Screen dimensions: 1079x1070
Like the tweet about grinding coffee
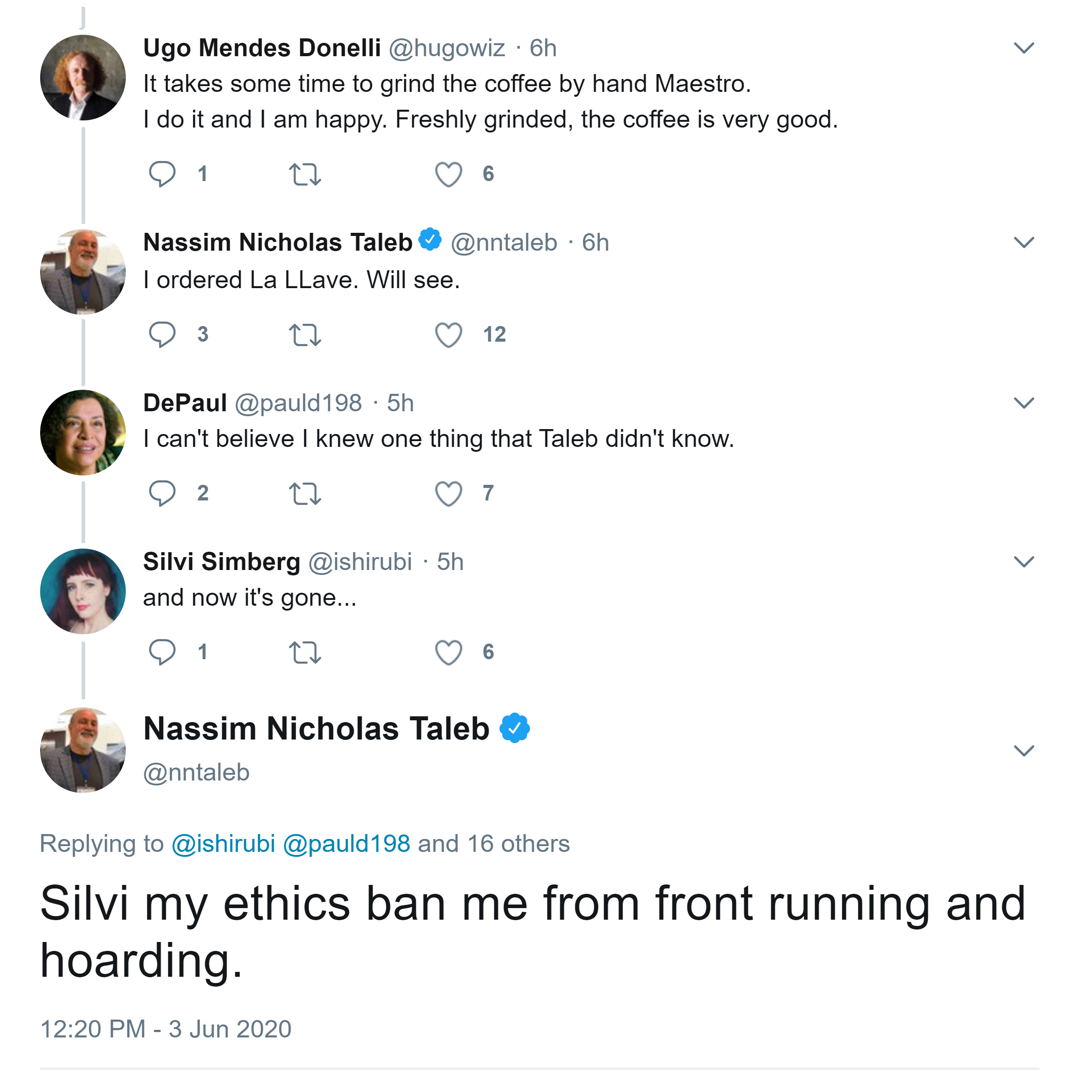click(x=448, y=174)
